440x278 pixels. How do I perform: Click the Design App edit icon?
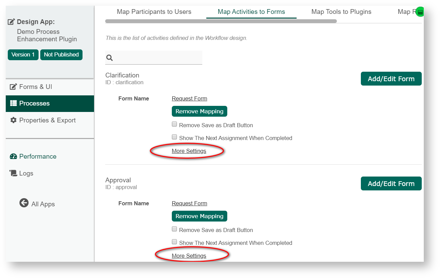pos(11,22)
